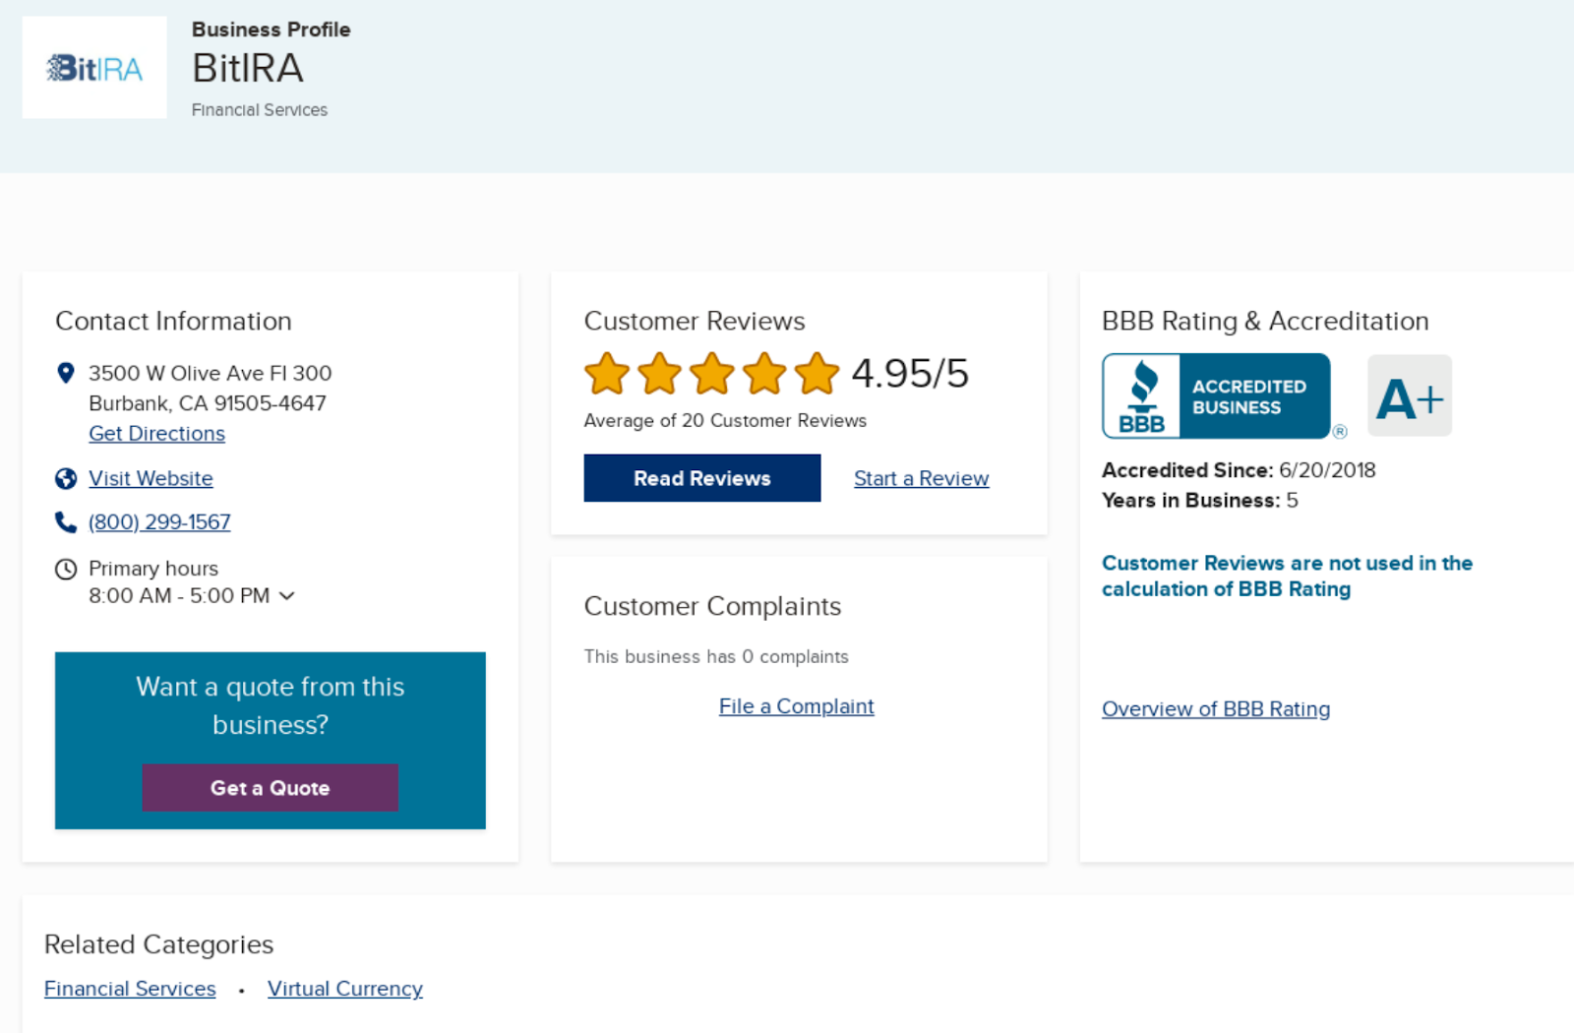Click the phone handset icon
Screen dimensions: 1574x1033
[x=66, y=522]
